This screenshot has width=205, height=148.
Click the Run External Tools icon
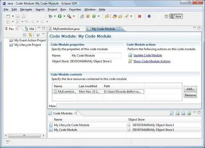pos(69,16)
